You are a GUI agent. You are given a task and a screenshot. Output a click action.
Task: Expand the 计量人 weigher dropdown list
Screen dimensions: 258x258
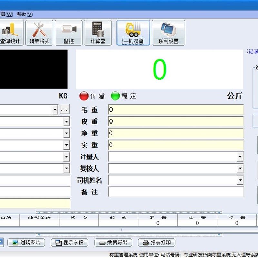pyautogui.click(x=240, y=156)
